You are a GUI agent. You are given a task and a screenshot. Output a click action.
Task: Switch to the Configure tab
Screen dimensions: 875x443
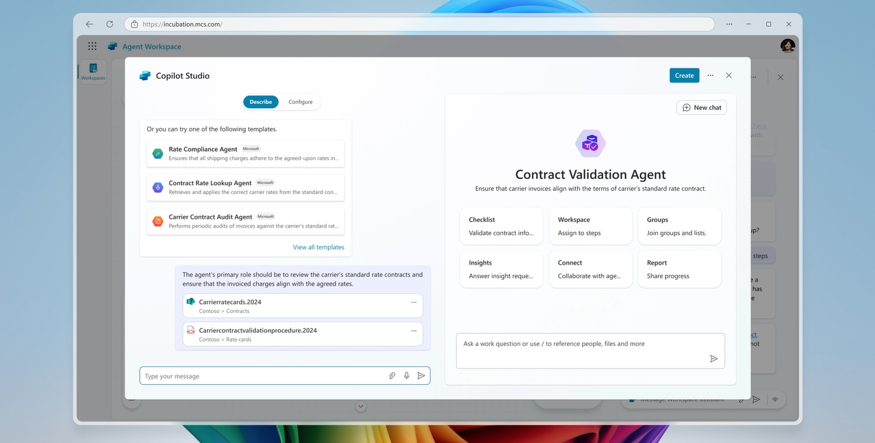click(301, 102)
